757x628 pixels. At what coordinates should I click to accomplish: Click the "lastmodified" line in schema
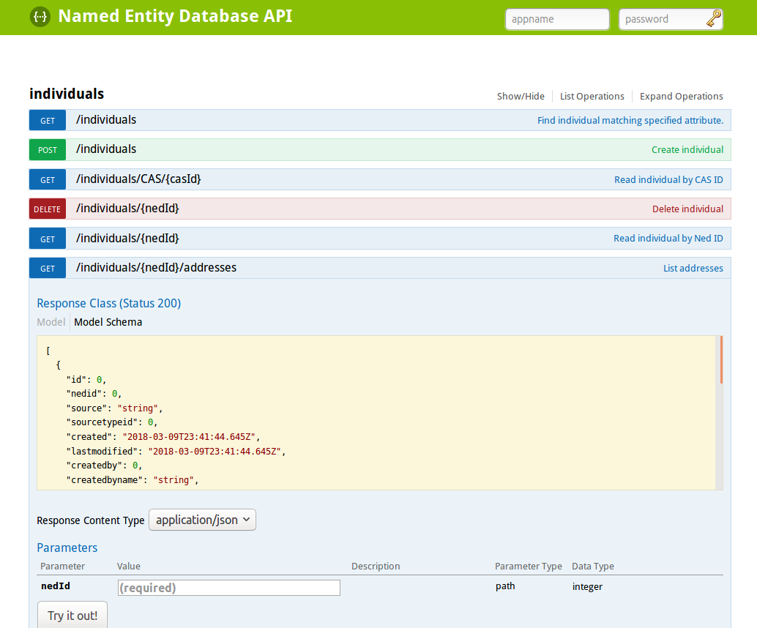[x=176, y=452]
